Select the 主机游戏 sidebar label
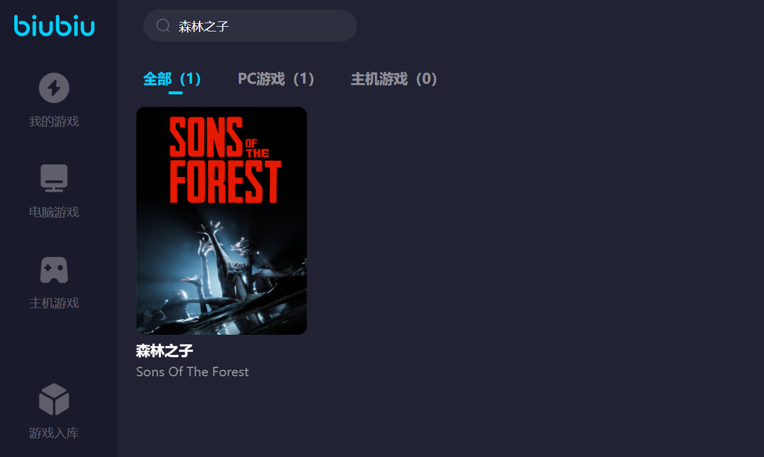The width and height of the screenshot is (764, 457). click(x=54, y=303)
